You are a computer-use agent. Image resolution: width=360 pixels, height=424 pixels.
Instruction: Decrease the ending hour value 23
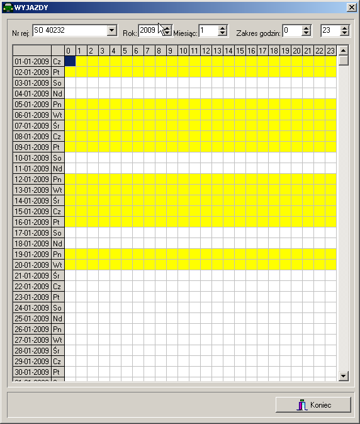pyautogui.click(x=344, y=33)
